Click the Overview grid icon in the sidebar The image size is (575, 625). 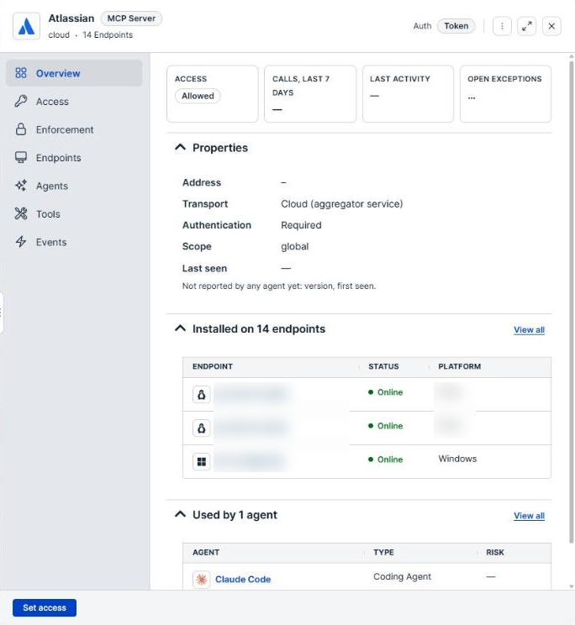click(x=21, y=73)
